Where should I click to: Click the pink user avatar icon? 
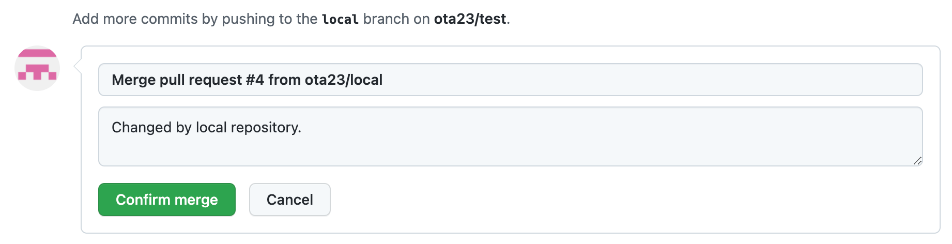(x=37, y=68)
